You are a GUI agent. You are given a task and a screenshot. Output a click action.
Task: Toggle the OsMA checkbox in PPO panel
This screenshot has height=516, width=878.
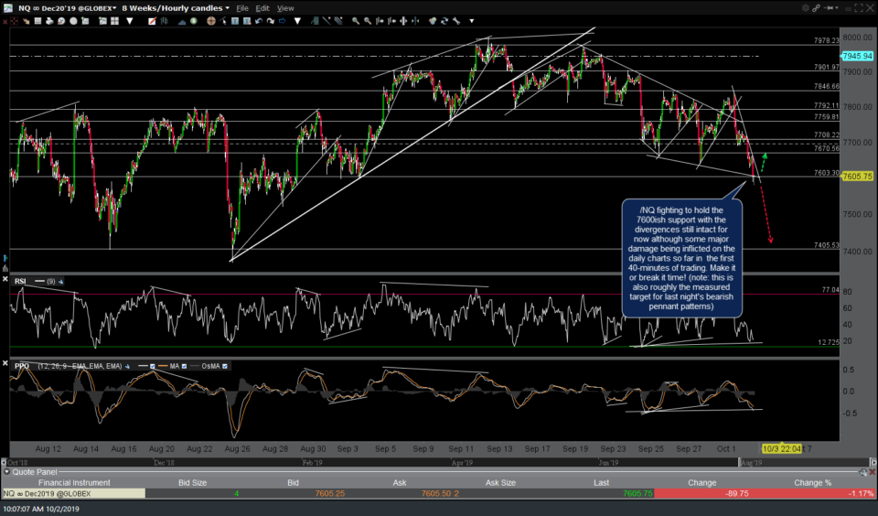[225, 366]
